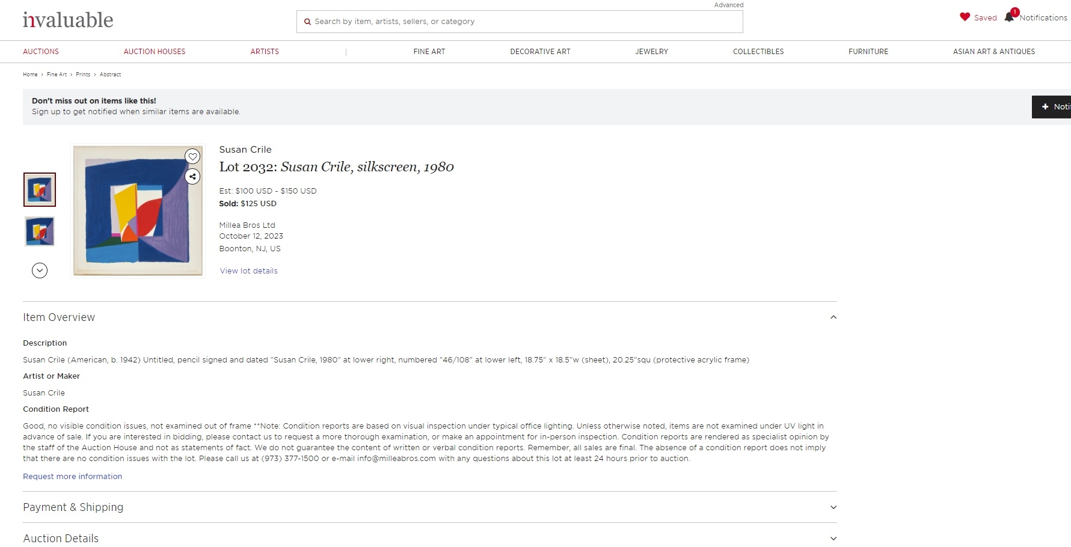Click the Description heading
Image resolution: width=1071 pixels, height=547 pixels.
[45, 343]
